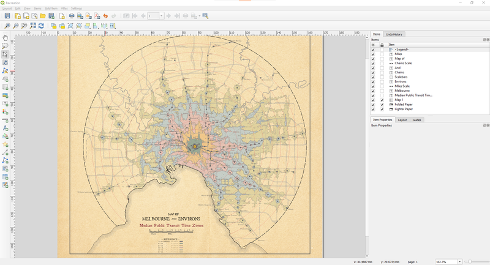Select the Miles Scale item row

[430, 86]
